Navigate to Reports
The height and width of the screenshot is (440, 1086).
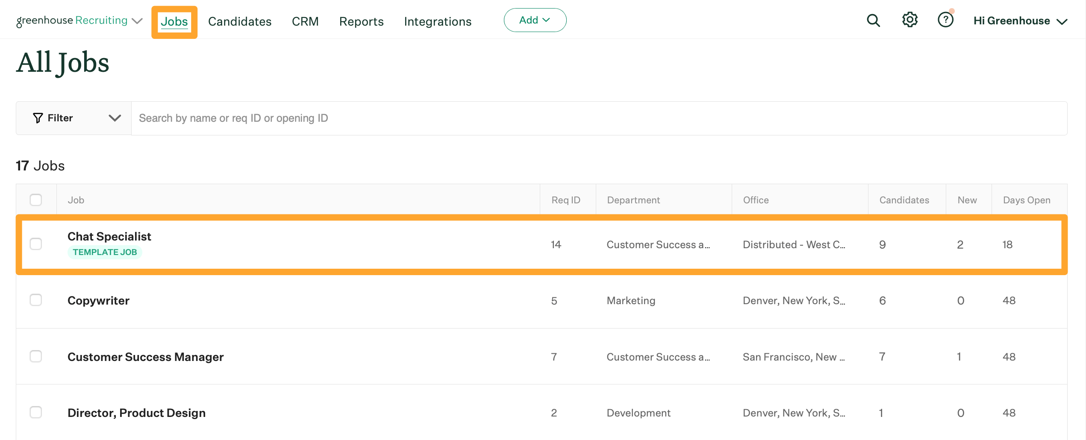pos(361,21)
